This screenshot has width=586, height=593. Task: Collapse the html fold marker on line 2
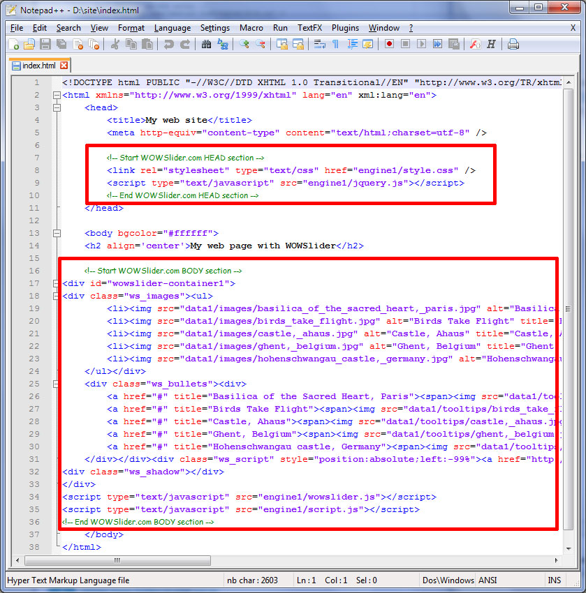pos(57,96)
